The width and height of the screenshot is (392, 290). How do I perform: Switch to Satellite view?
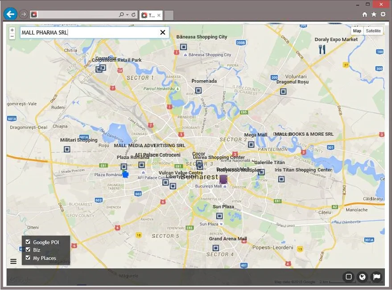tap(373, 31)
